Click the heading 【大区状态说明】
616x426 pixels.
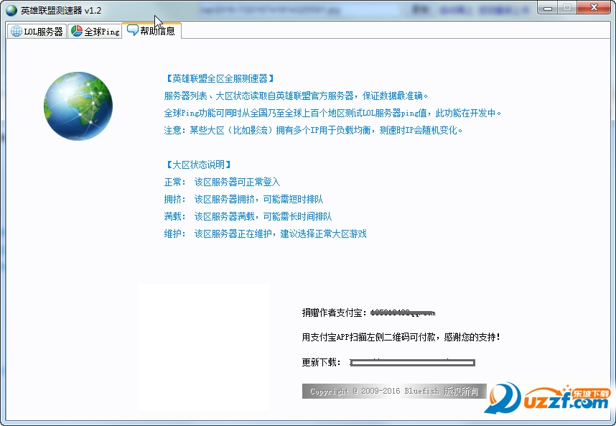point(198,165)
